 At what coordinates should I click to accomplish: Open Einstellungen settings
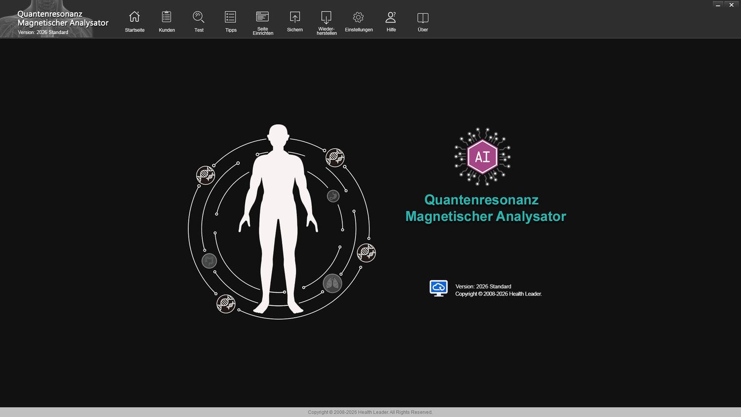tap(358, 21)
